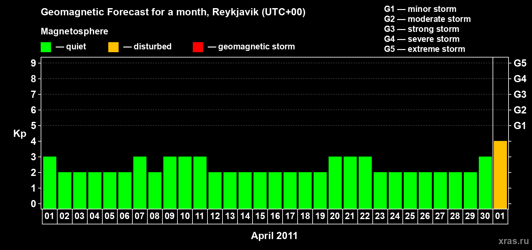This screenshot has width=532, height=250.
Task: Click the 'geomagnetic storm' legend label
Action: pyautogui.click(x=257, y=47)
